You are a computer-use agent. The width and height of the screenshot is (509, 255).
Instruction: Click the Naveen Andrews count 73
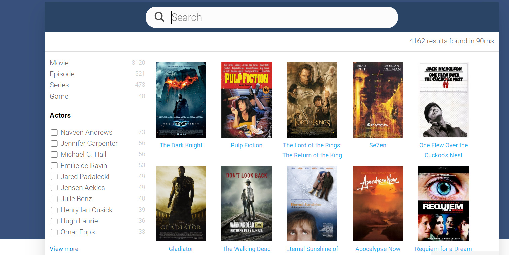tap(142, 132)
